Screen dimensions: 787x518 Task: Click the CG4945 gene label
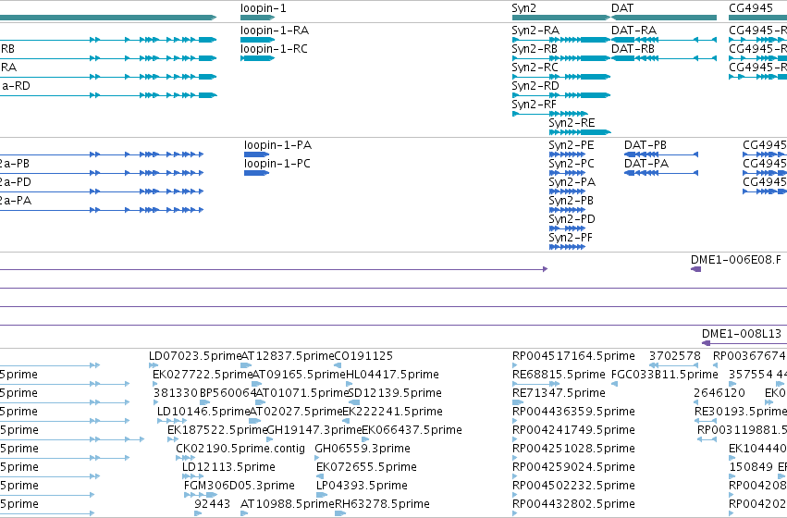click(x=751, y=8)
